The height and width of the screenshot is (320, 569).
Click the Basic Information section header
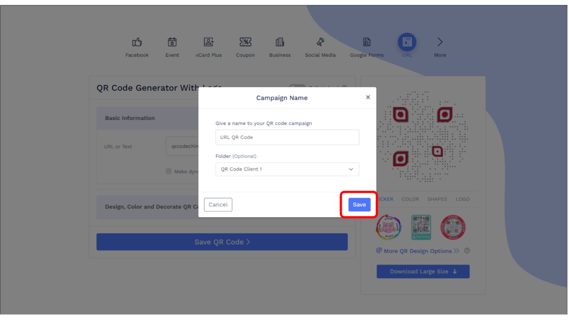tap(147, 118)
